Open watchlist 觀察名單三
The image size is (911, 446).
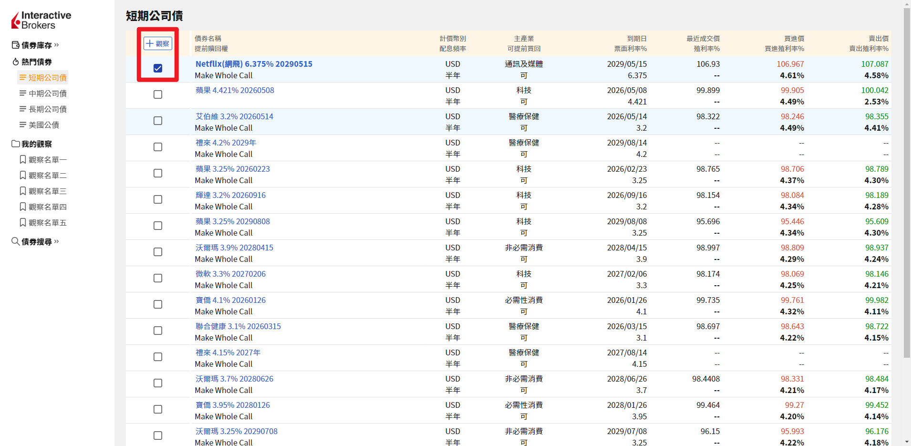[x=43, y=191]
